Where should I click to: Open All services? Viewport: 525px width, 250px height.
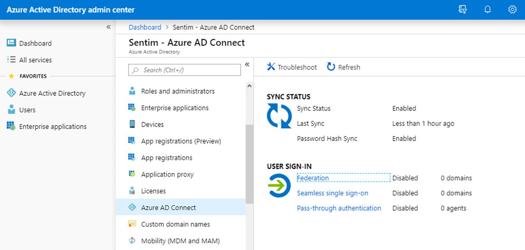click(x=35, y=60)
